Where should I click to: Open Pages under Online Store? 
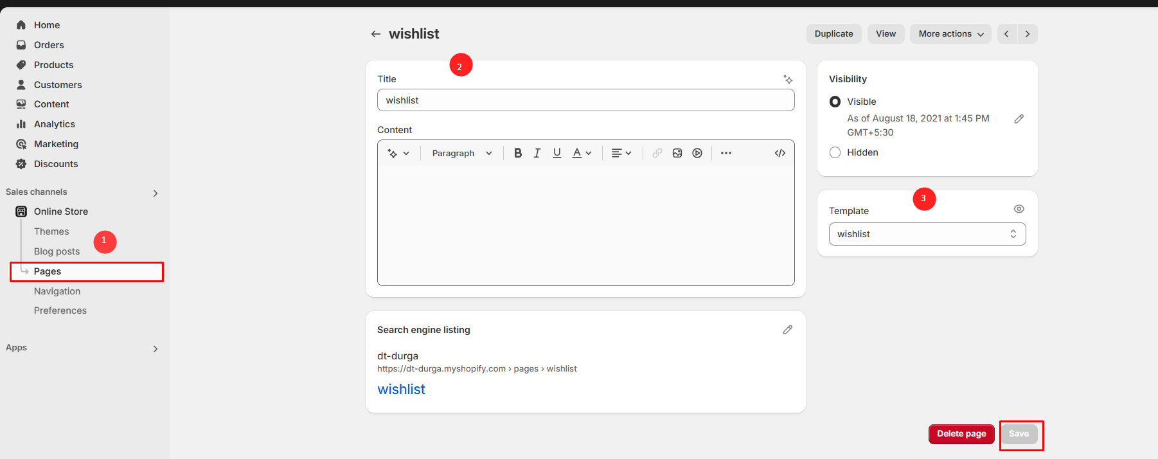coord(48,271)
